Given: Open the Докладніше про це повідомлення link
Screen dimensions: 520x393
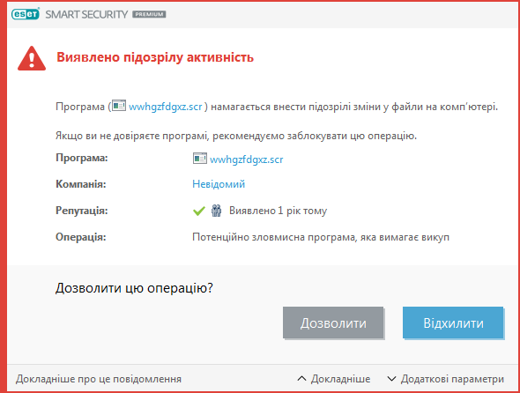Looking at the screenshot, I should tap(99, 379).
